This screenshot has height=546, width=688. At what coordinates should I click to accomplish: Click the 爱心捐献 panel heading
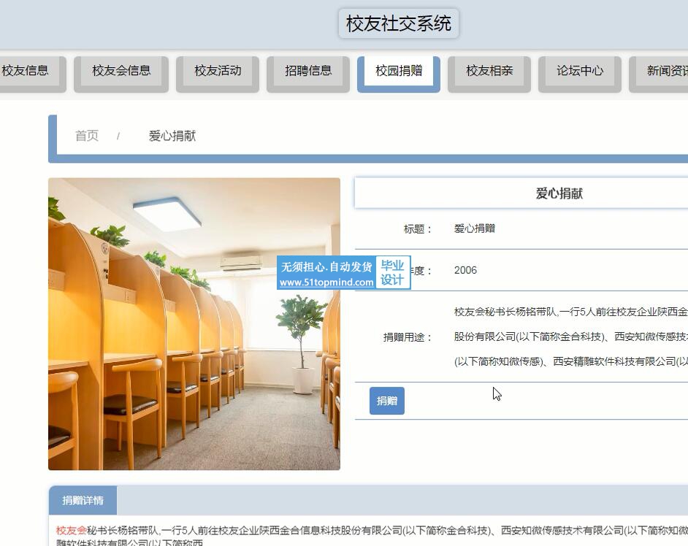tap(559, 193)
